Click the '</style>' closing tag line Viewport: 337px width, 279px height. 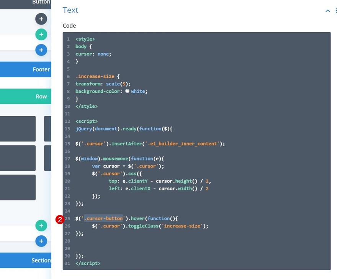coord(87,106)
